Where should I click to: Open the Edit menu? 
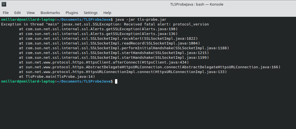(x=18, y=13)
